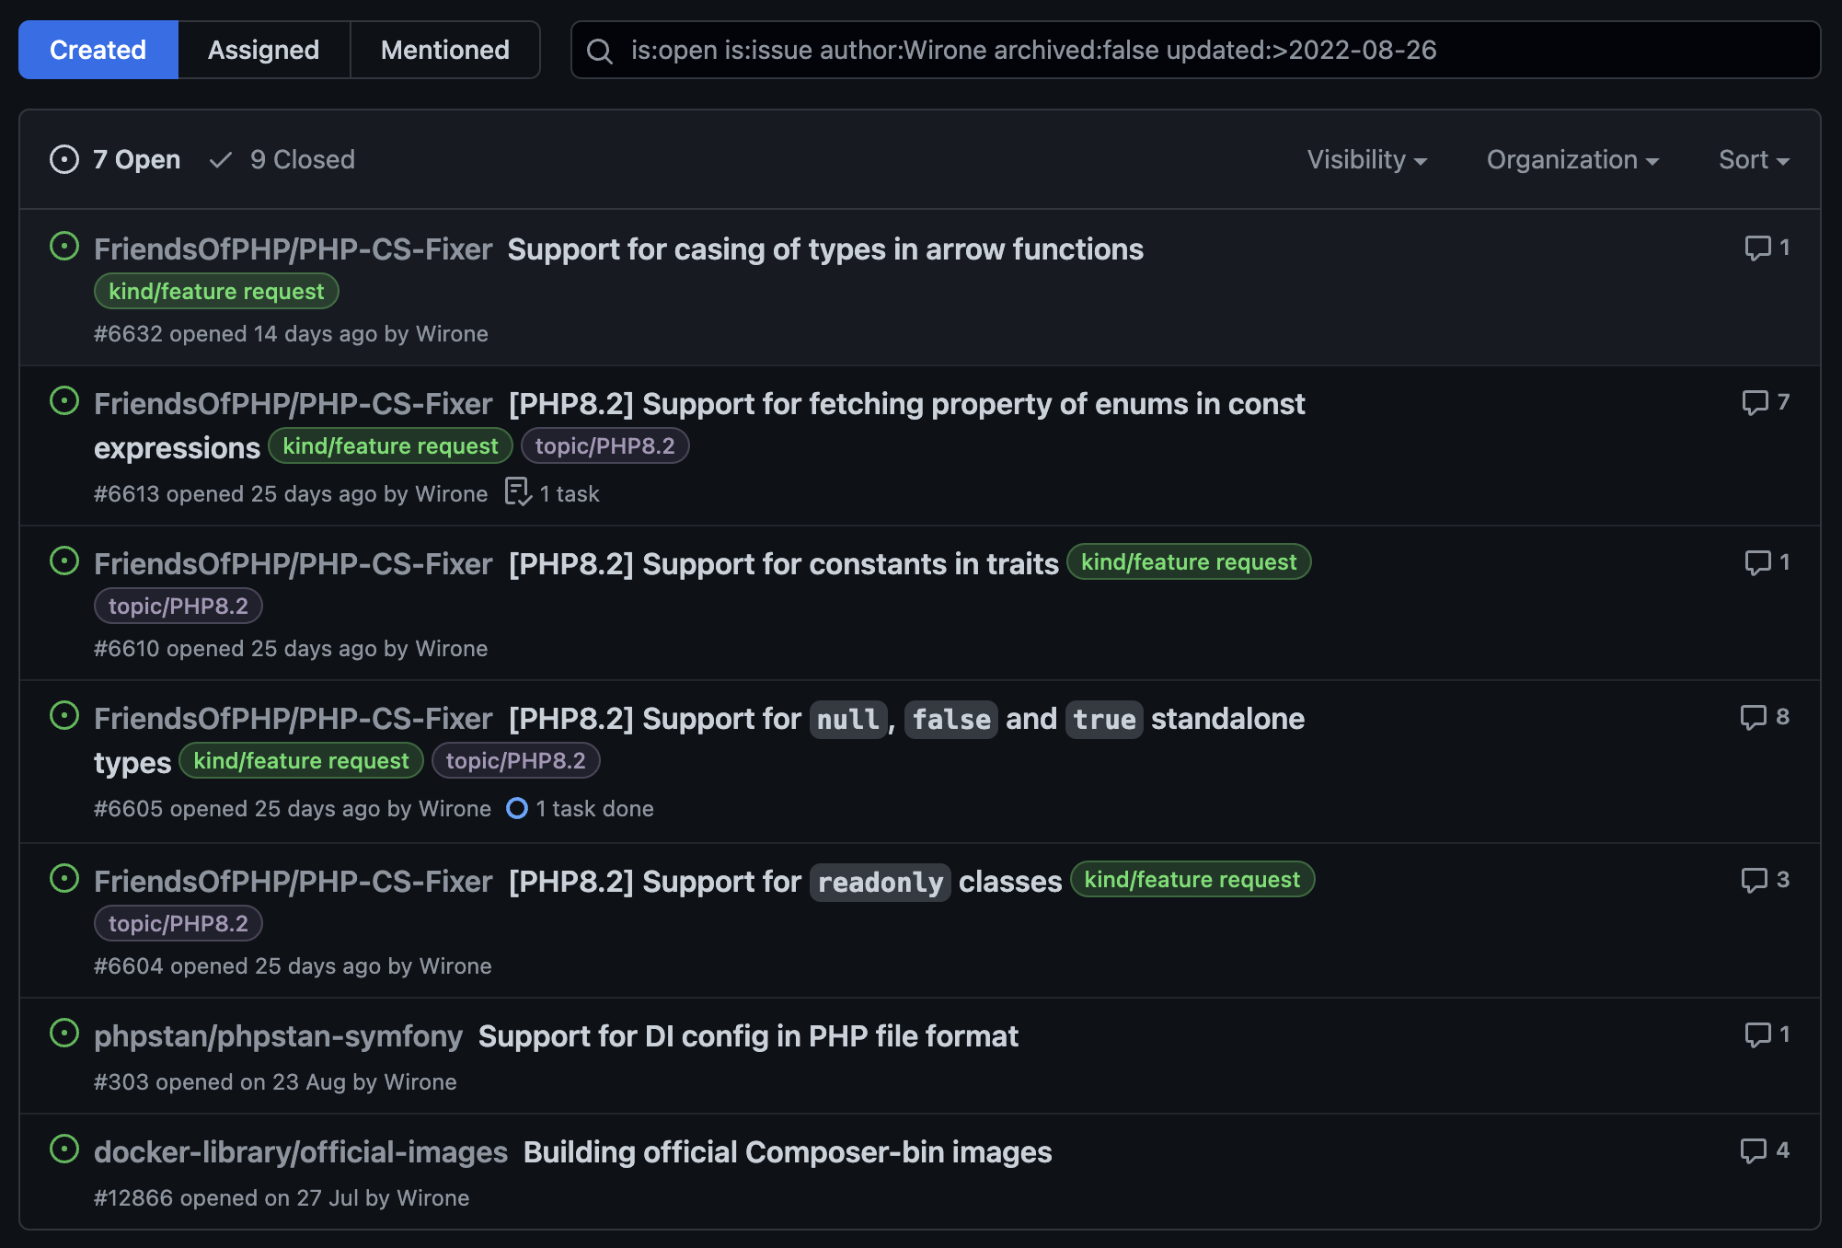This screenshot has height=1248, width=1842.
Task: Open comments of constants in traits issue
Action: pyautogui.click(x=1767, y=562)
